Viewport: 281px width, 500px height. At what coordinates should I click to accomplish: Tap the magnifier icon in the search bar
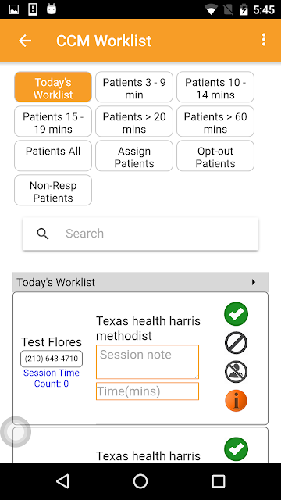(43, 234)
